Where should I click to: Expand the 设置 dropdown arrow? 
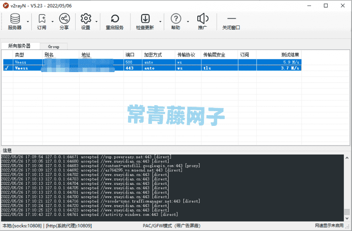click(x=97, y=22)
